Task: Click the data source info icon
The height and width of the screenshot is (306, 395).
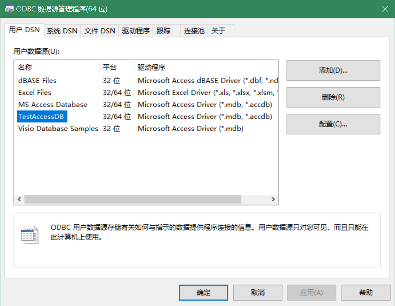Action: coord(29,234)
